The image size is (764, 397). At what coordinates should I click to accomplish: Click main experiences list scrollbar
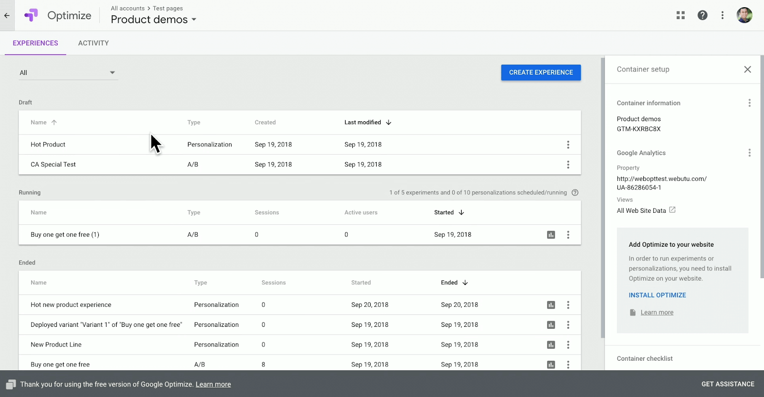pos(603,198)
